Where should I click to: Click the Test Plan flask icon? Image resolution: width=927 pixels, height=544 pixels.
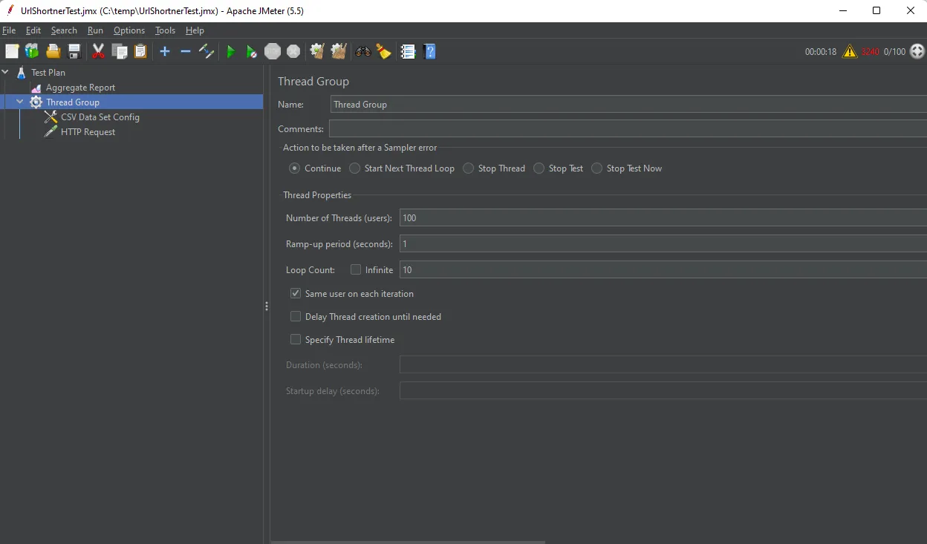[21, 72]
